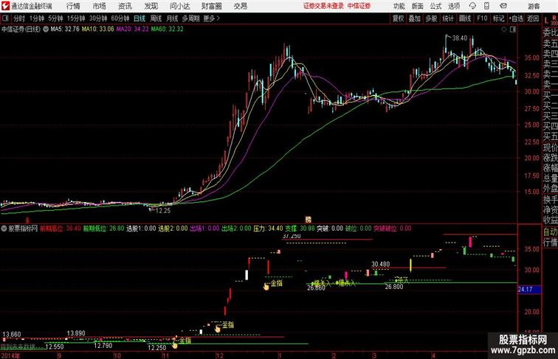The height and width of the screenshot is (359, 558).
Task: Click the MA10: 33.06 label
Action: (x=98, y=29)
